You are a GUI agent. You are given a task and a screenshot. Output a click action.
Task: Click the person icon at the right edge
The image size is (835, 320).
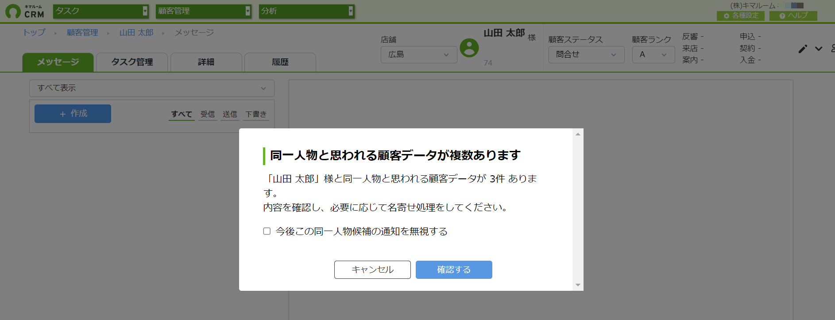point(833,48)
